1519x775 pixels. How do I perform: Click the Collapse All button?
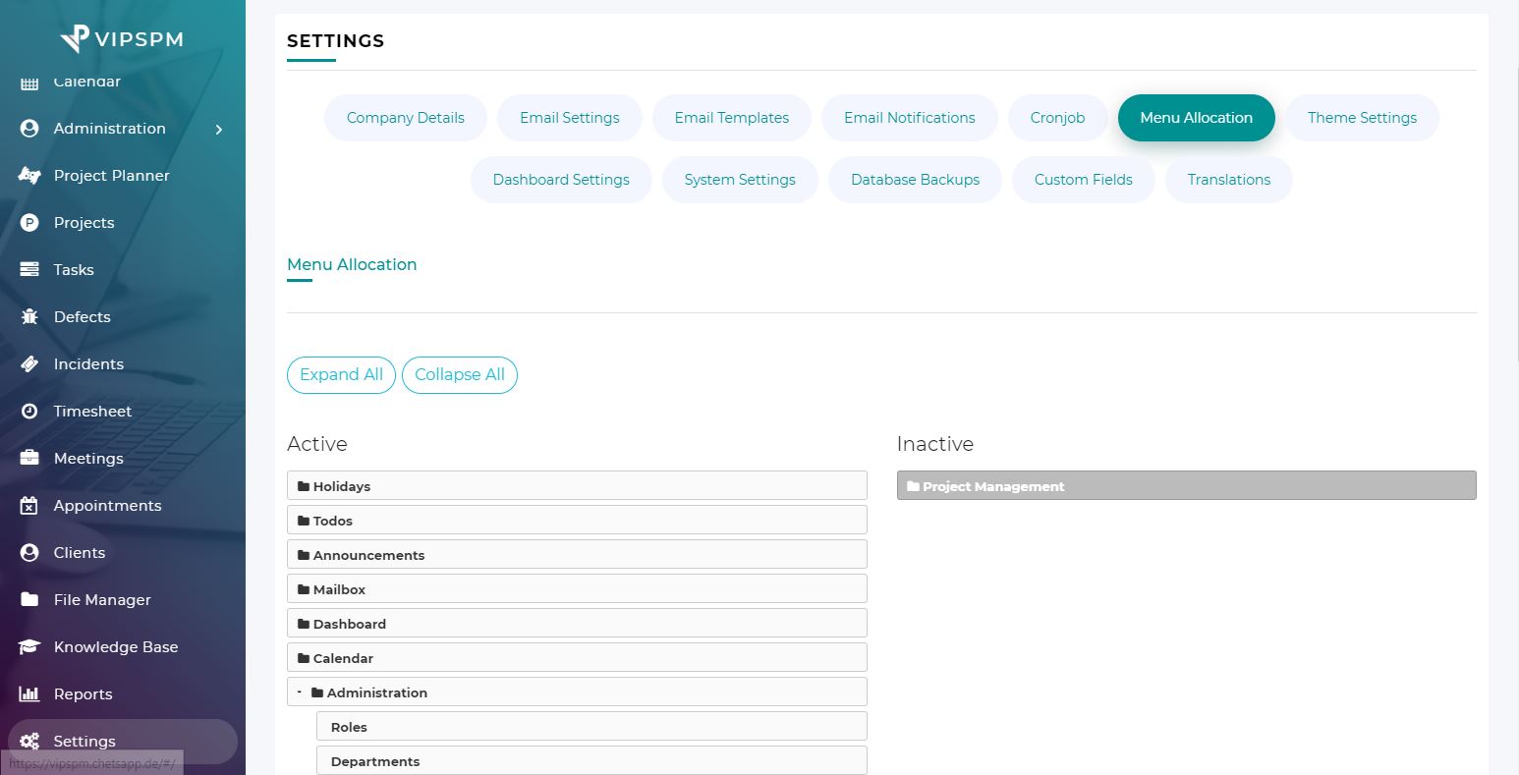[460, 375]
